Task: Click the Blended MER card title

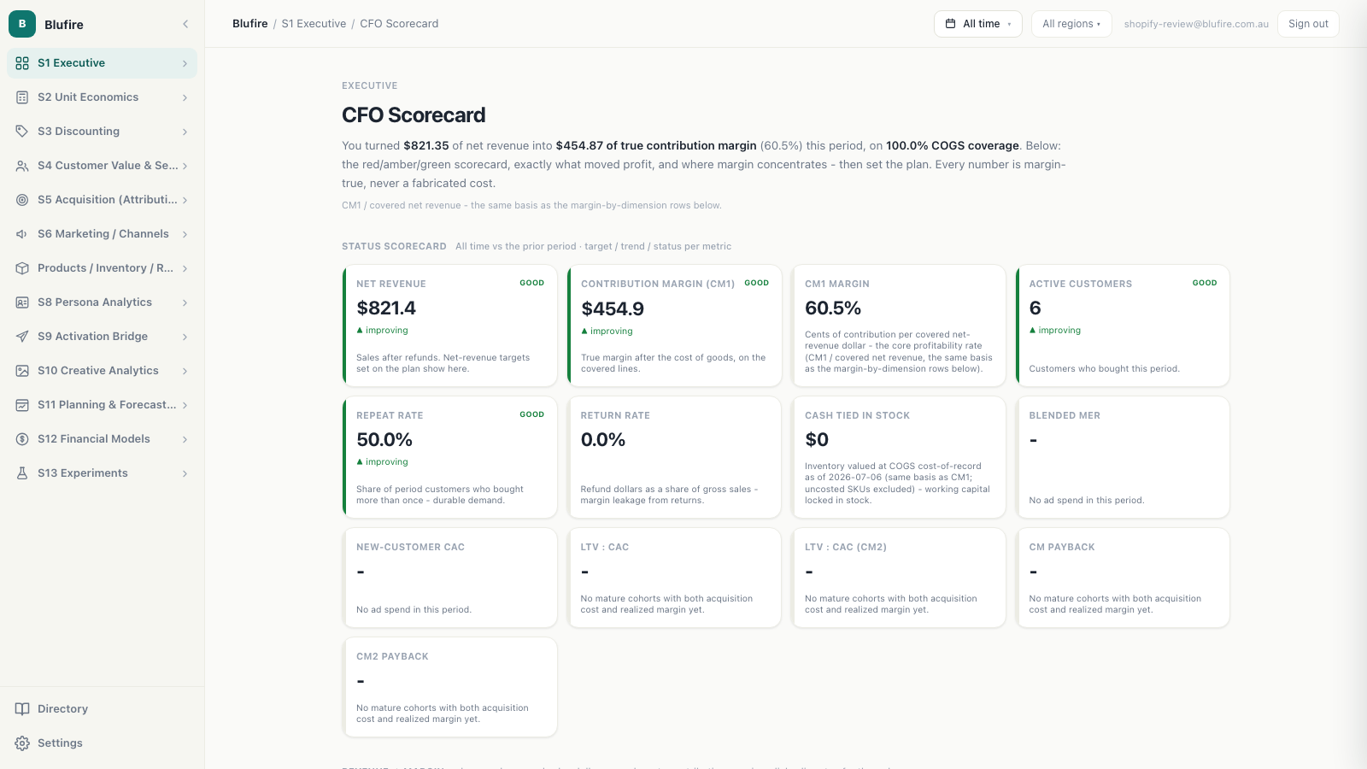Action: pos(1065,415)
